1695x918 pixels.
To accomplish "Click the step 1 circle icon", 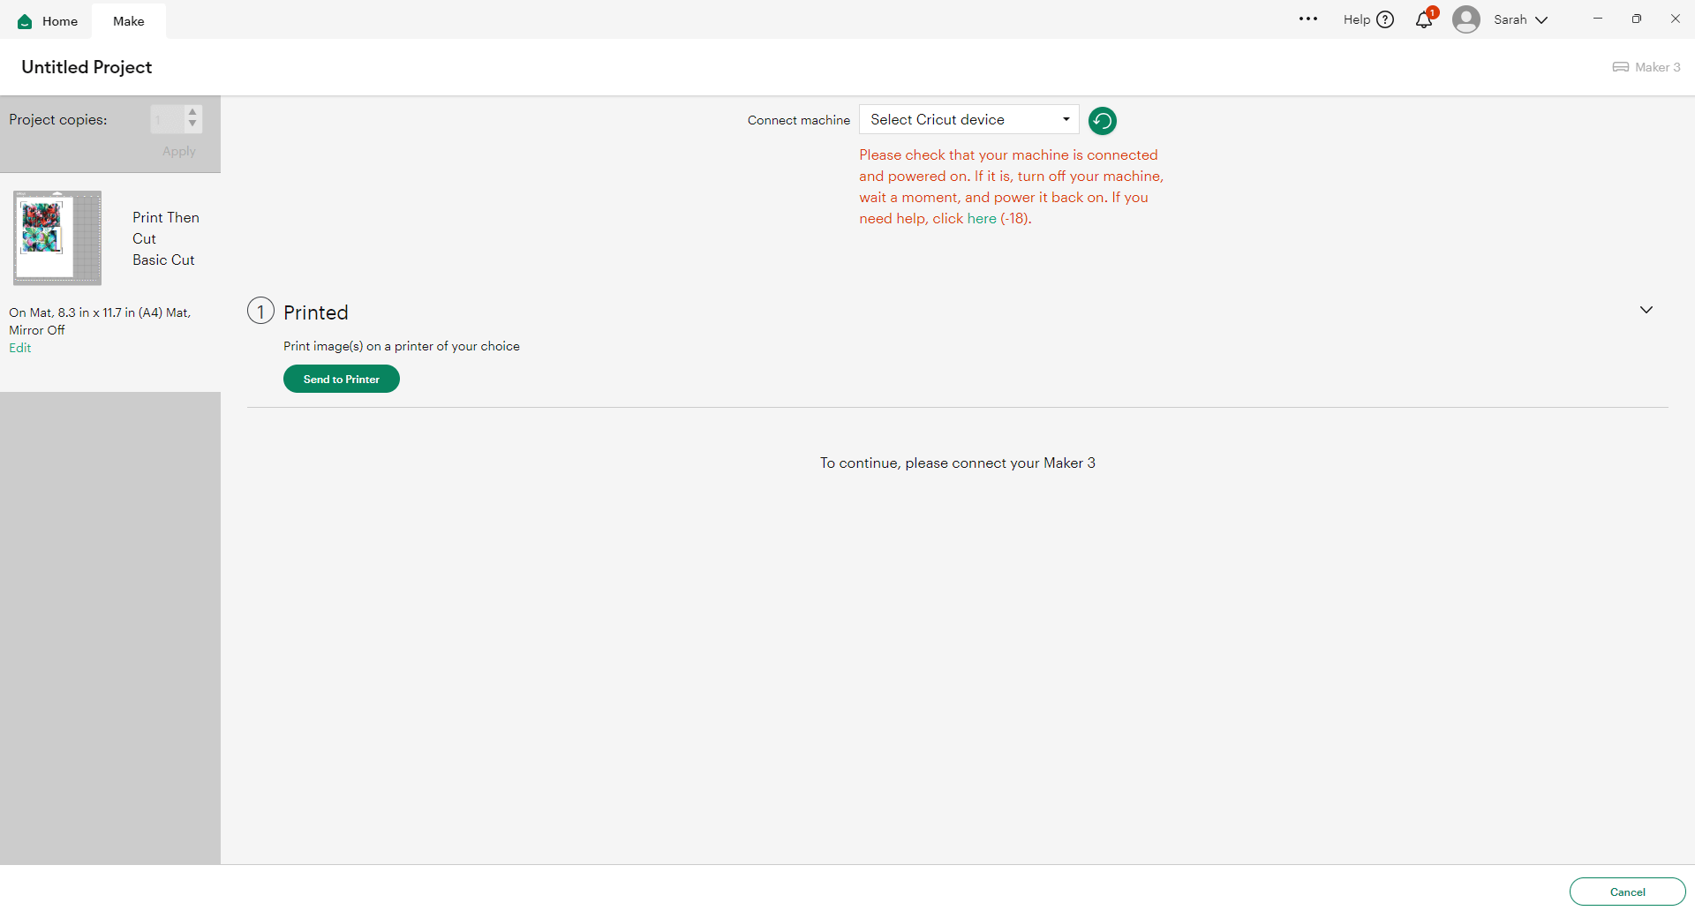I will [260, 311].
